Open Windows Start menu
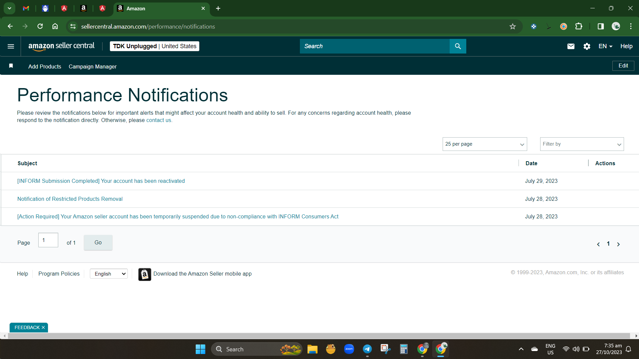 tap(200, 349)
